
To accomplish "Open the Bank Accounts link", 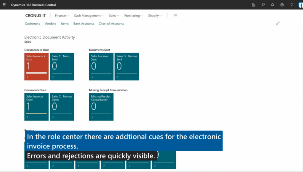I will pyautogui.click(x=84, y=24).
